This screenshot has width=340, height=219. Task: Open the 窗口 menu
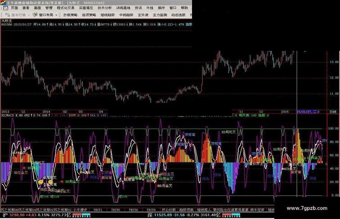point(173,8)
